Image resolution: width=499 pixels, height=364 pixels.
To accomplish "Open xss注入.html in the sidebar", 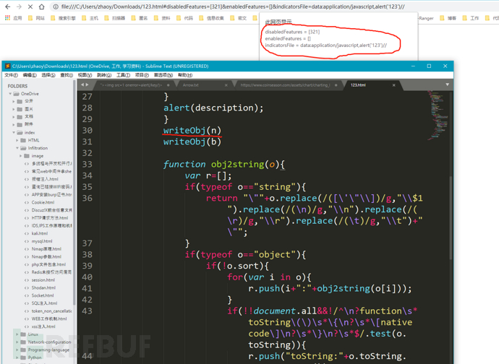I will pyautogui.click(x=43, y=326).
